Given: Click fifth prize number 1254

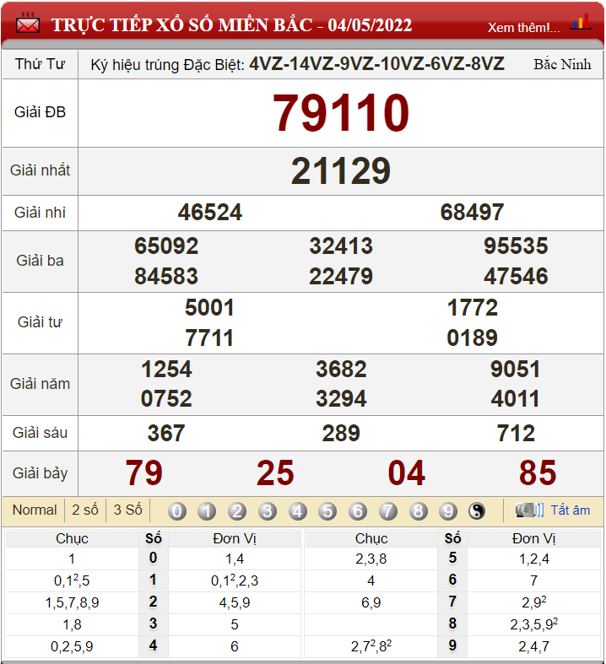Looking at the screenshot, I should [x=166, y=370].
